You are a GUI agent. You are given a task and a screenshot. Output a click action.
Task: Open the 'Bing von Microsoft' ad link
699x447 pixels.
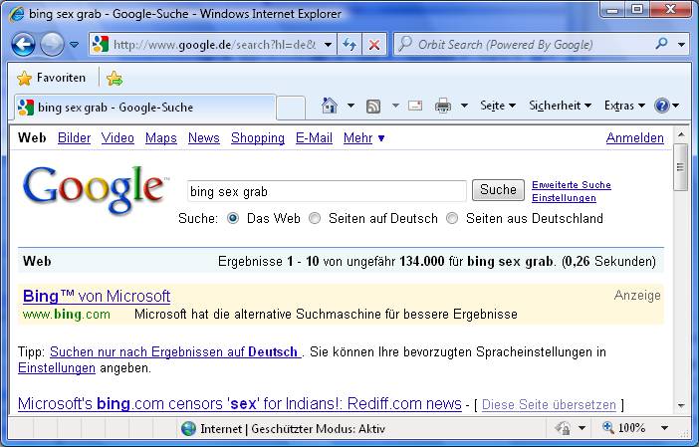click(x=97, y=296)
